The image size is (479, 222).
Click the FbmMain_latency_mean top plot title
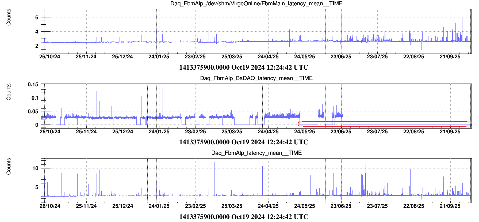(256, 3)
